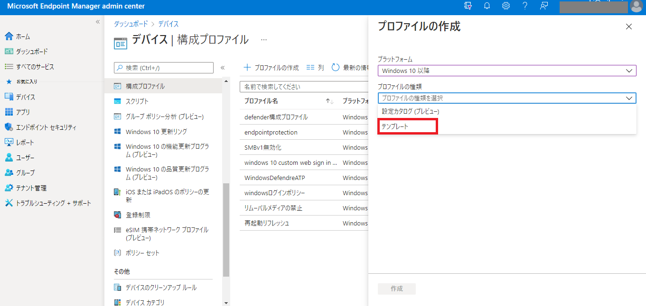Click the 作成 button

(x=397, y=289)
